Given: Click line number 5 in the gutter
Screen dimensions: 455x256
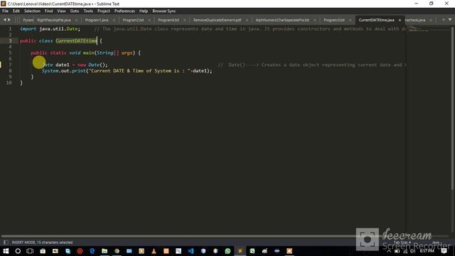Looking at the screenshot, I should [10, 53].
